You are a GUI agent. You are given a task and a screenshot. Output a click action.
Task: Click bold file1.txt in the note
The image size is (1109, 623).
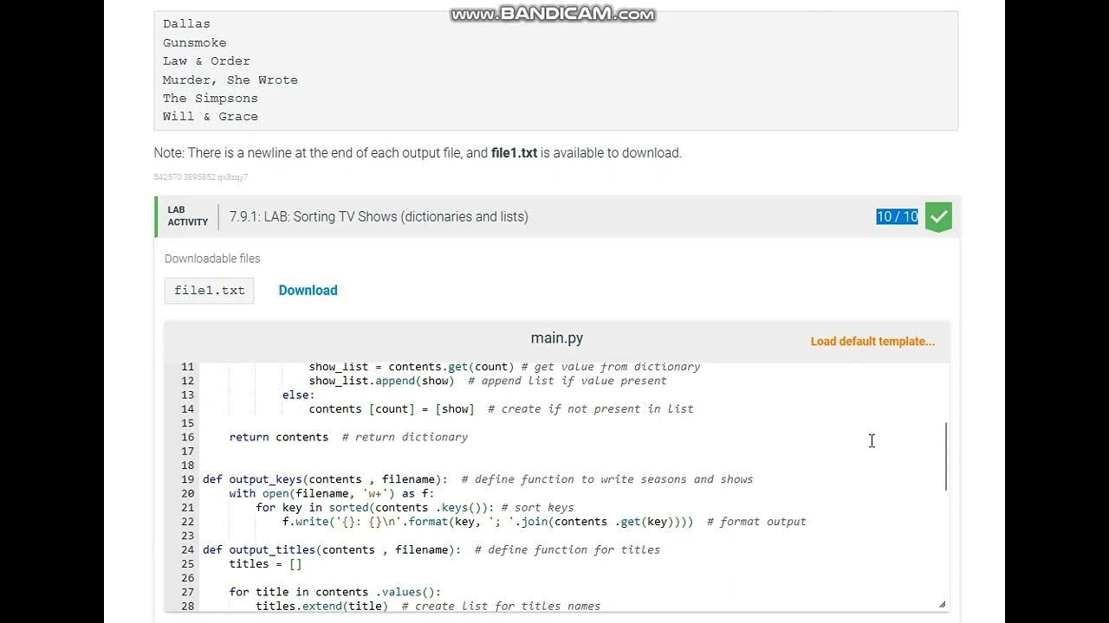514,153
